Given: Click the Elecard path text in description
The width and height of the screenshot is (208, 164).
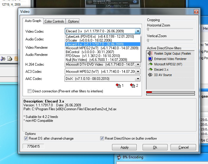Looking at the screenshot, I should click(70, 109).
